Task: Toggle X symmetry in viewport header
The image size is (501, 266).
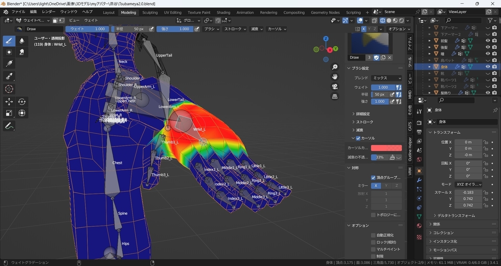Action: [364, 29]
